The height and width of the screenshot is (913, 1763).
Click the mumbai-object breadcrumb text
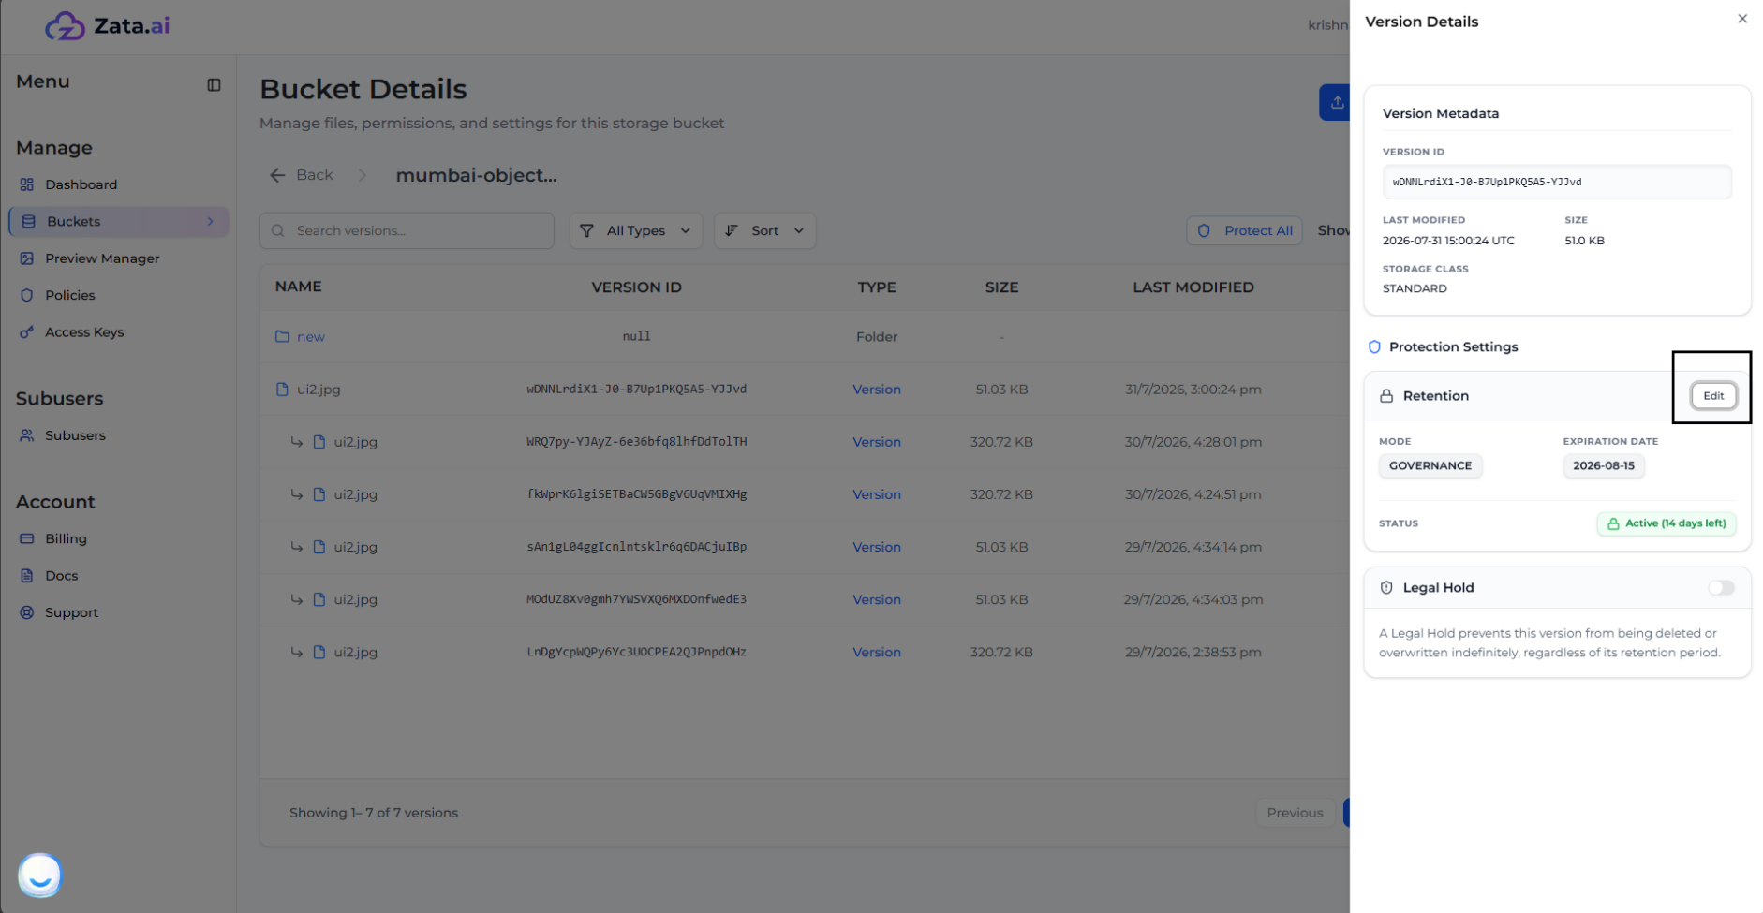pos(476,175)
